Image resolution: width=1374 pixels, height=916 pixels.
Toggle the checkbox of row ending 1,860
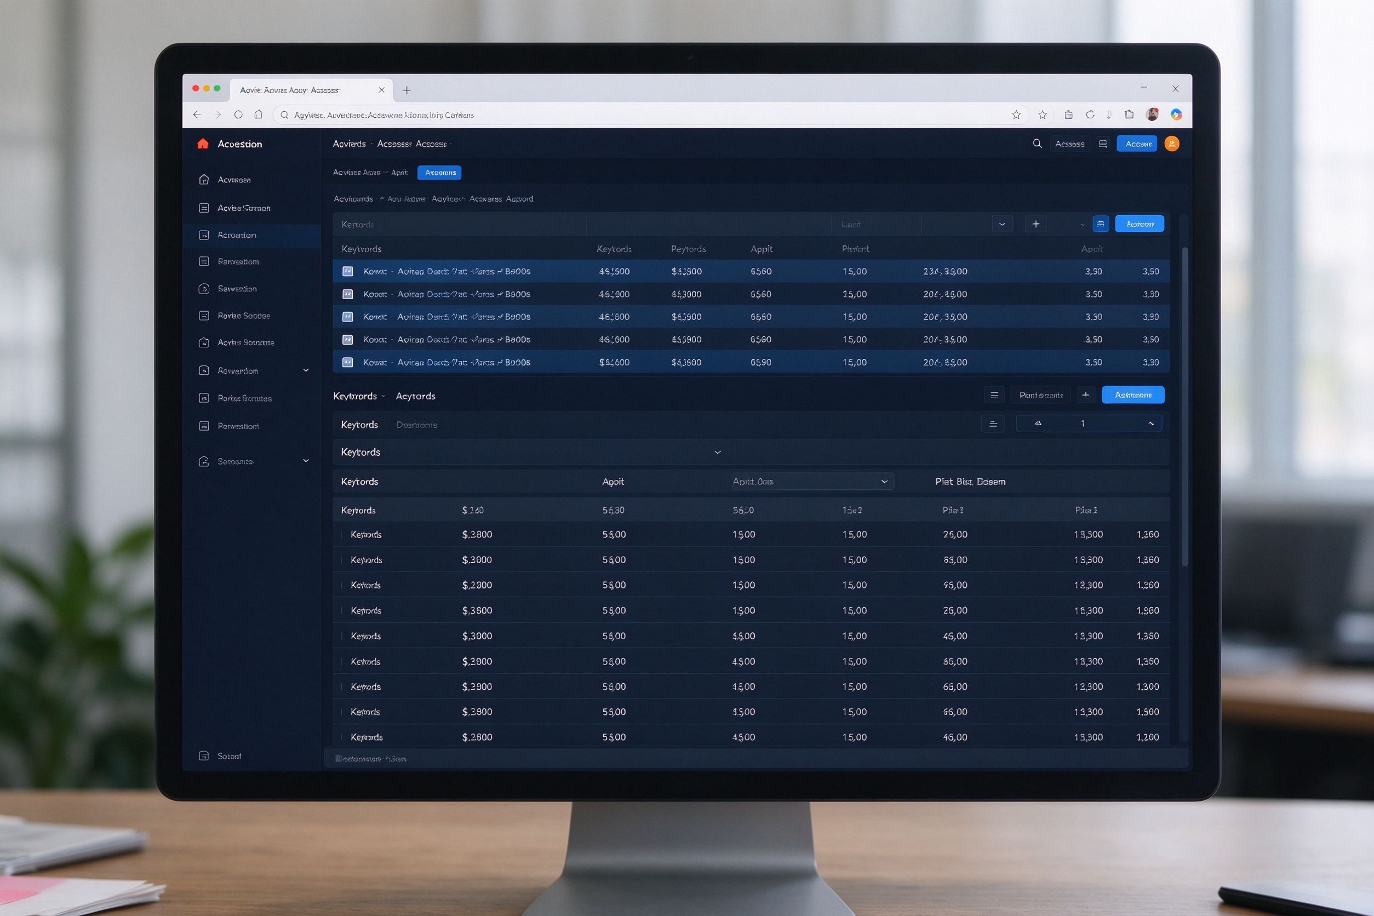[342, 610]
